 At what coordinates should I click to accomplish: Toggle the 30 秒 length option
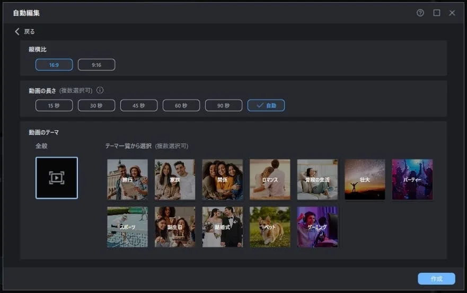tap(96, 105)
